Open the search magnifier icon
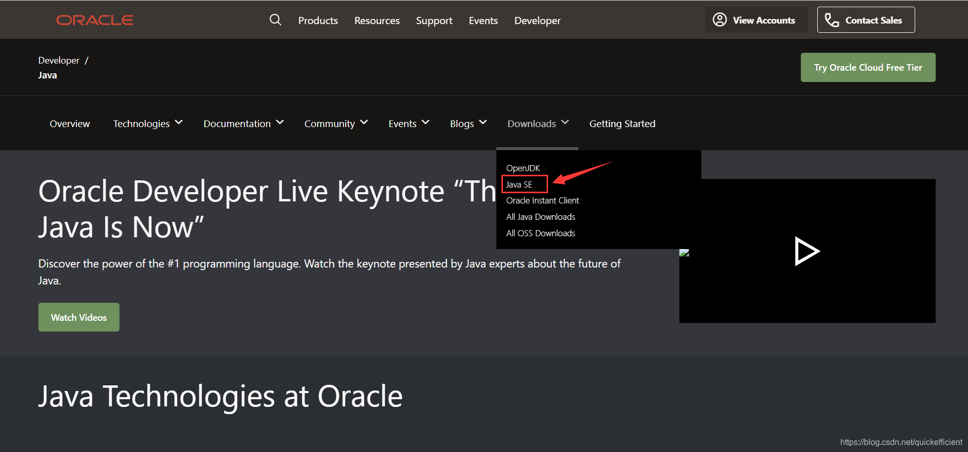This screenshot has height=452, width=968. [275, 20]
